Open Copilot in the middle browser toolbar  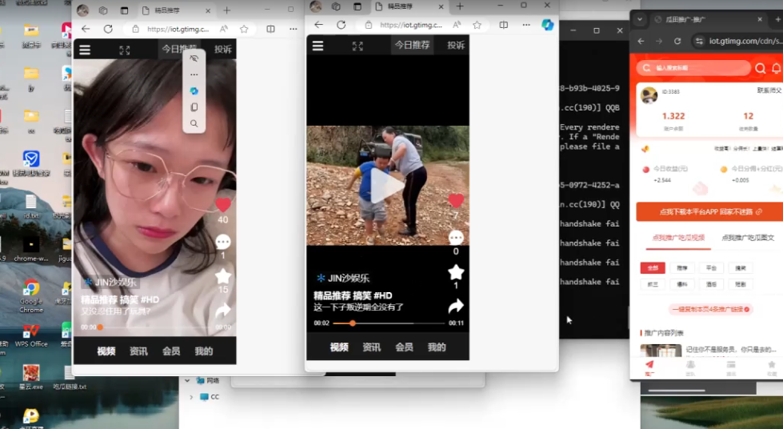point(548,25)
